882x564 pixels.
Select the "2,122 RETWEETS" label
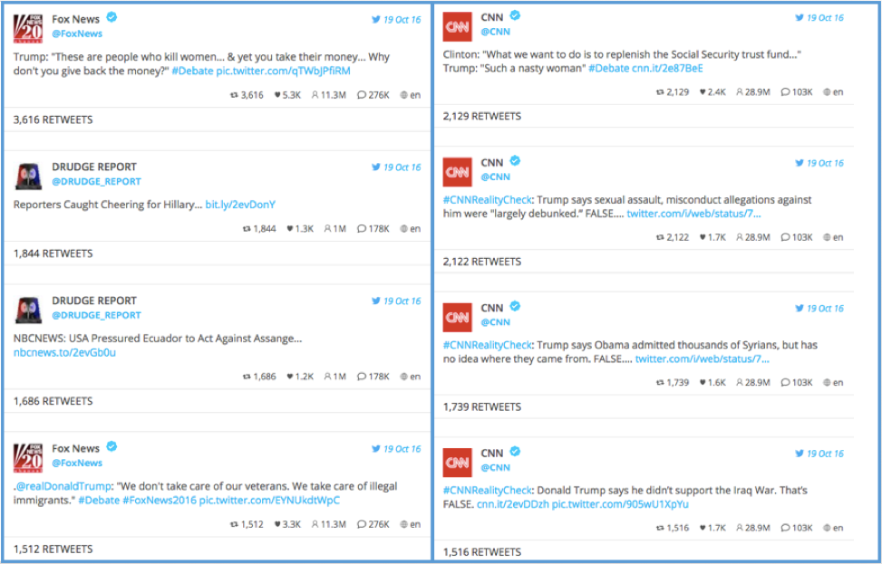pos(482,262)
